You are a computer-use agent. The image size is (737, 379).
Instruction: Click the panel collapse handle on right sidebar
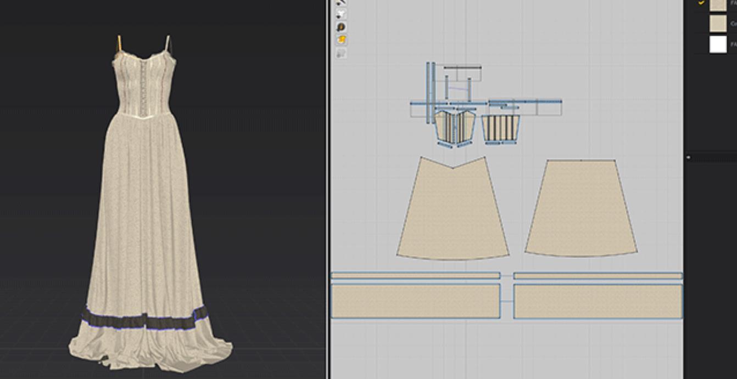click(689, 157)
